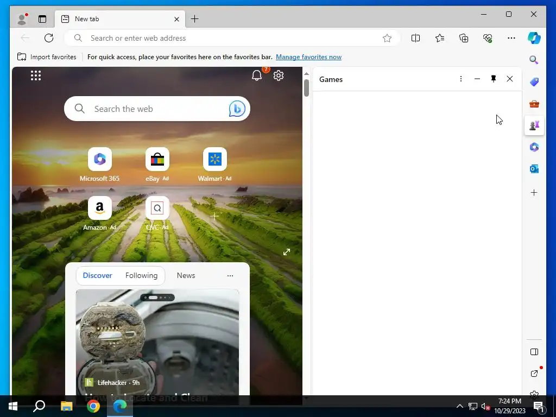Image resolution: width=556 pixels, height=417 pixels.
Task: Close the New tab tab
Action: 176,19
